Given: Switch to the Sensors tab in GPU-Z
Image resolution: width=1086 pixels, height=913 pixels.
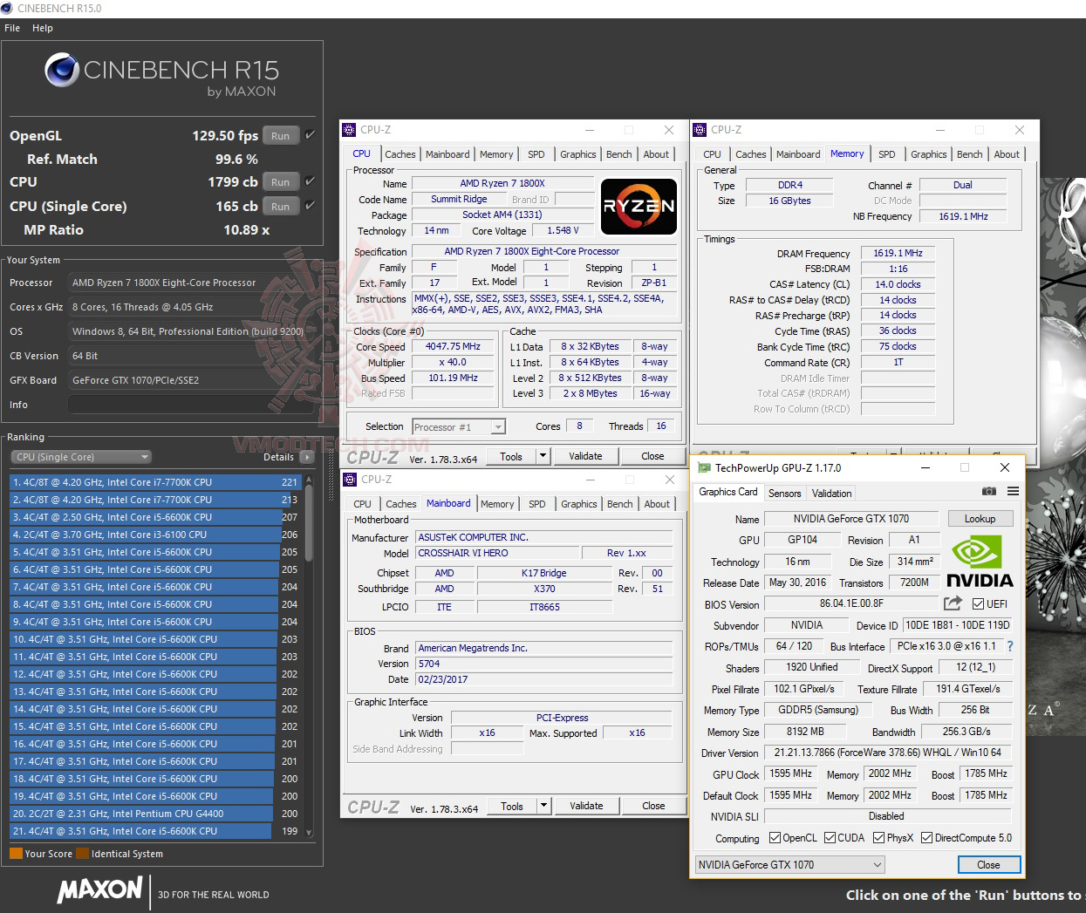Looking at the screenshot, I should point(784,493).
